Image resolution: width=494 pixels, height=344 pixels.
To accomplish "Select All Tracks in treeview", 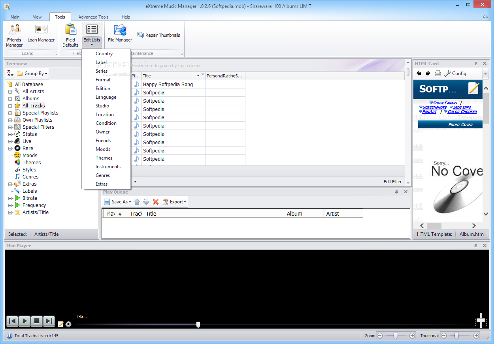I will (34, 106).
